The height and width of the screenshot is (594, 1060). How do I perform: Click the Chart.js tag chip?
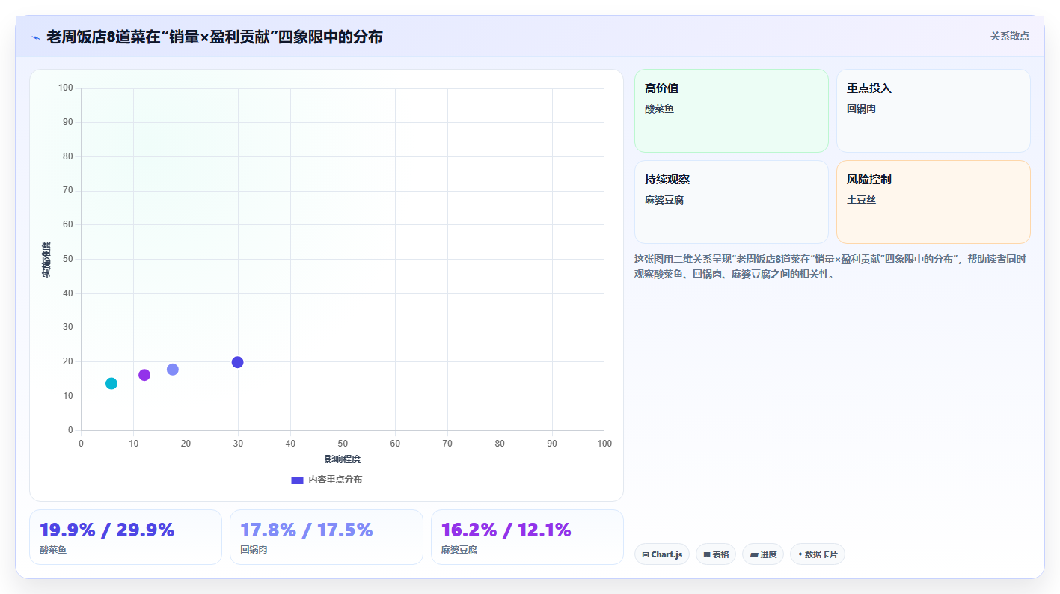point(662,554)
